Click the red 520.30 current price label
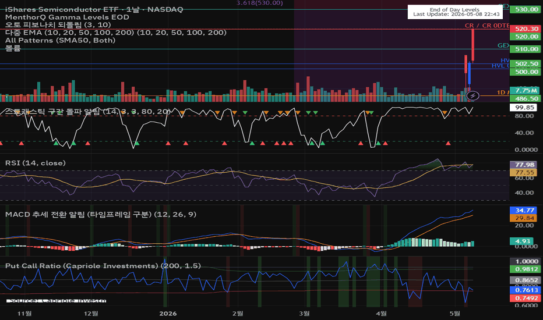Image resolution: width=543 pixels, height=320 pixels. tap(526, 29)
